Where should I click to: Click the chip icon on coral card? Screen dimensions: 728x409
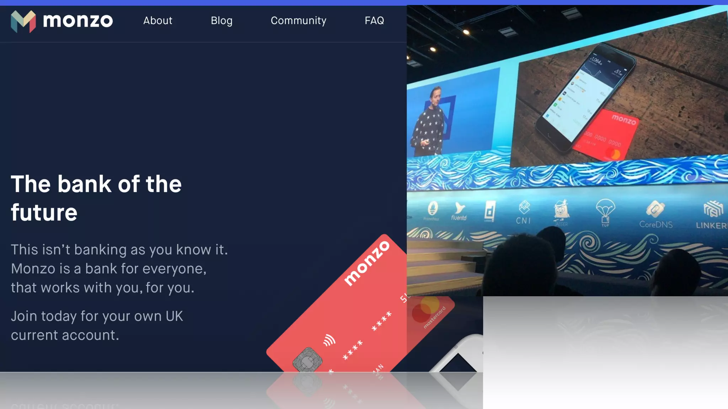tap(307, 360)
